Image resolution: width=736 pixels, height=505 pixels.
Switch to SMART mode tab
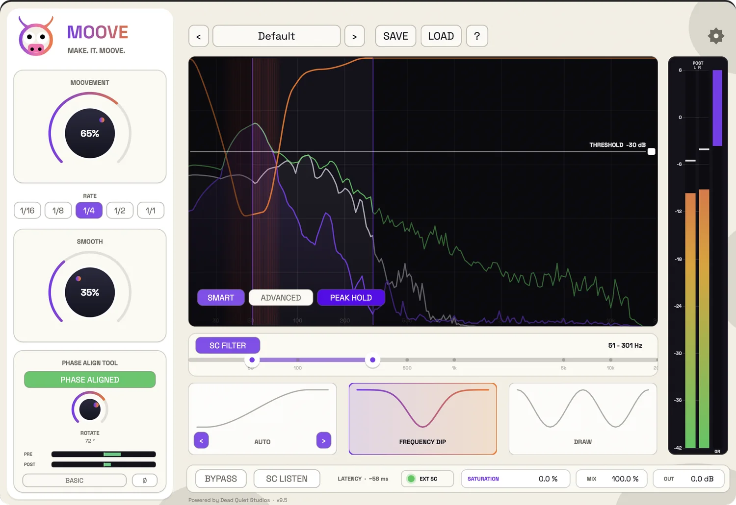click(x=221, y=297)
